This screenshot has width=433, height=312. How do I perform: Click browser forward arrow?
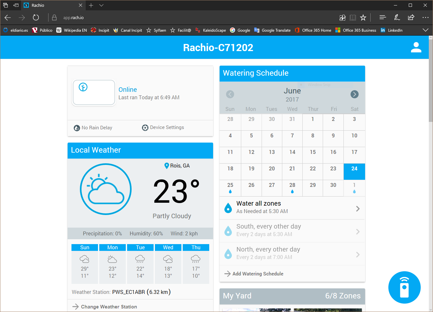pos(22,17)
